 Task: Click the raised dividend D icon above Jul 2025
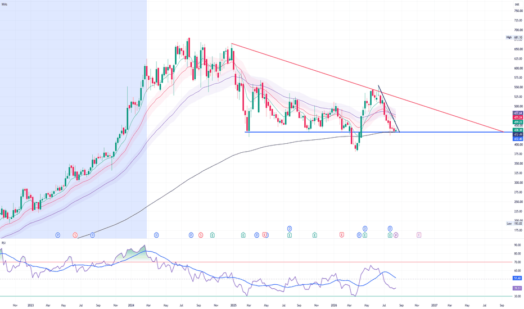click(290, 229)
